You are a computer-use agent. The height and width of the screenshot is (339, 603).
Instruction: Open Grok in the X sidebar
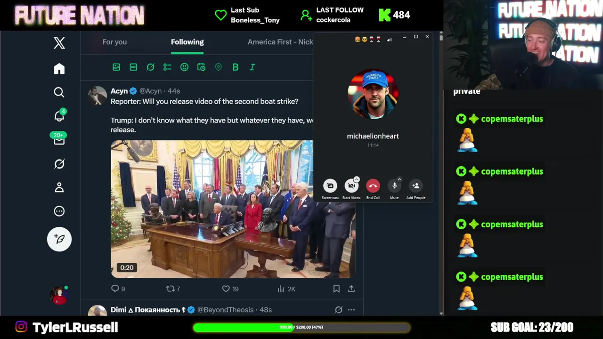point(59,164)
